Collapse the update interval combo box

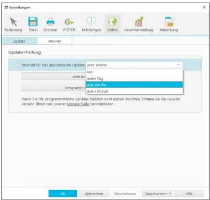[x=178, y=65]
